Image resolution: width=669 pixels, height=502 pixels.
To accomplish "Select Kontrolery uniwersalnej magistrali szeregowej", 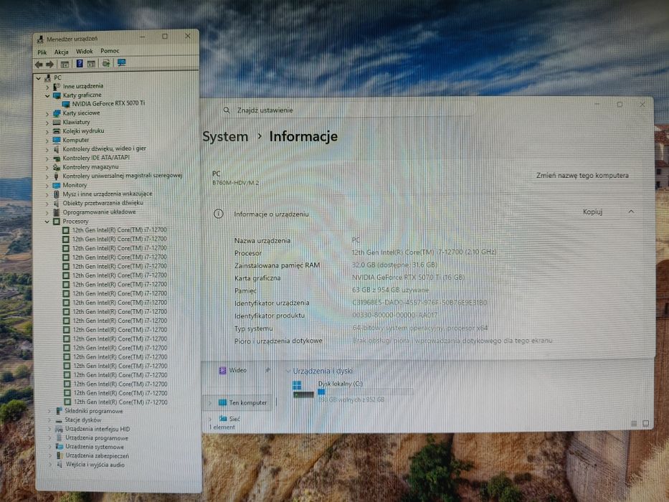I will point(123,176).
